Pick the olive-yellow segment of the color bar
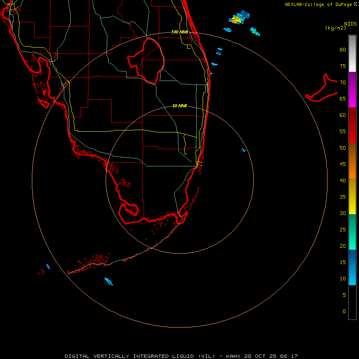Screen dimensions: 359x359 pos(352,196)
